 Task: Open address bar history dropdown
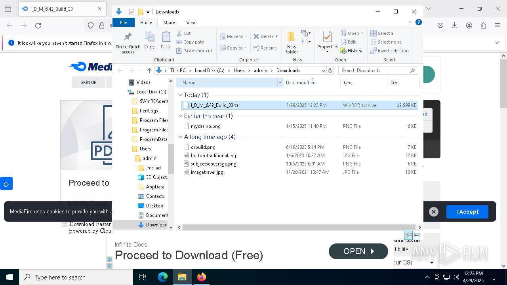pyautogui.click(x=323, y=70)
